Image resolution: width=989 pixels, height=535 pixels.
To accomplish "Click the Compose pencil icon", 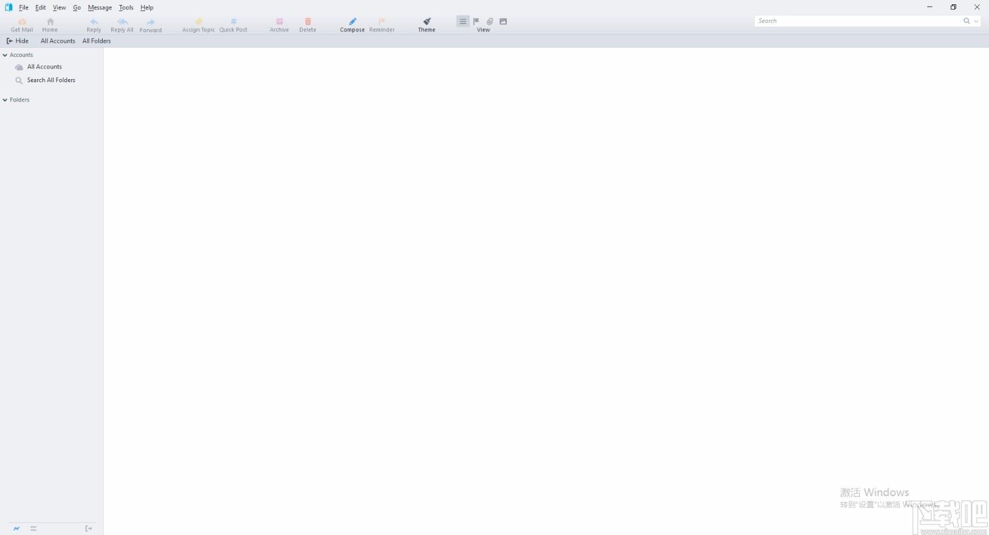I will (x=352, y=22).
